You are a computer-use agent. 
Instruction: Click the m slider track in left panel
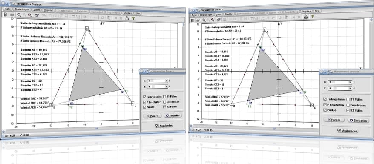158,81
